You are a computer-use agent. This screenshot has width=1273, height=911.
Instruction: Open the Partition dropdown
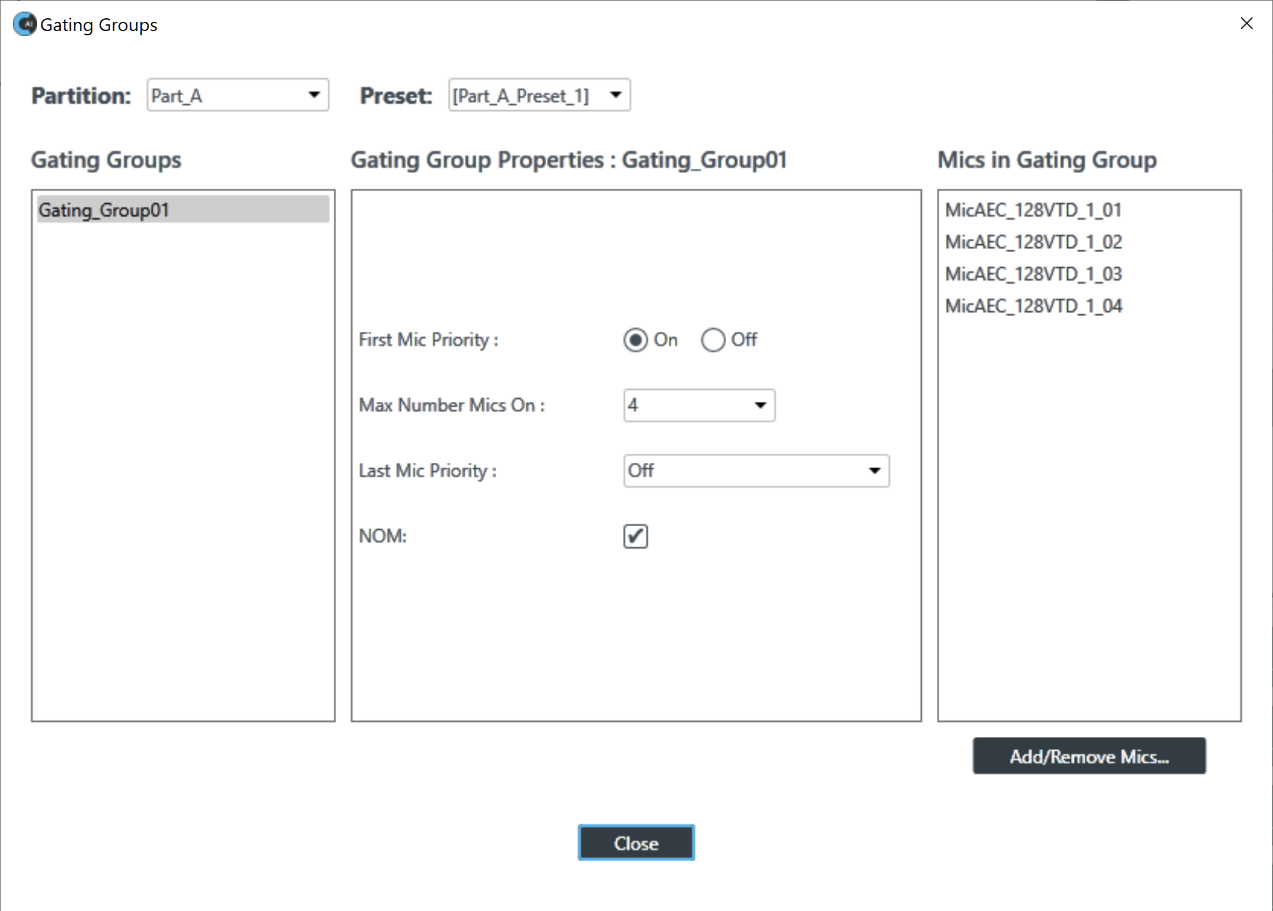pyautogui.click(x=314, y=95)
